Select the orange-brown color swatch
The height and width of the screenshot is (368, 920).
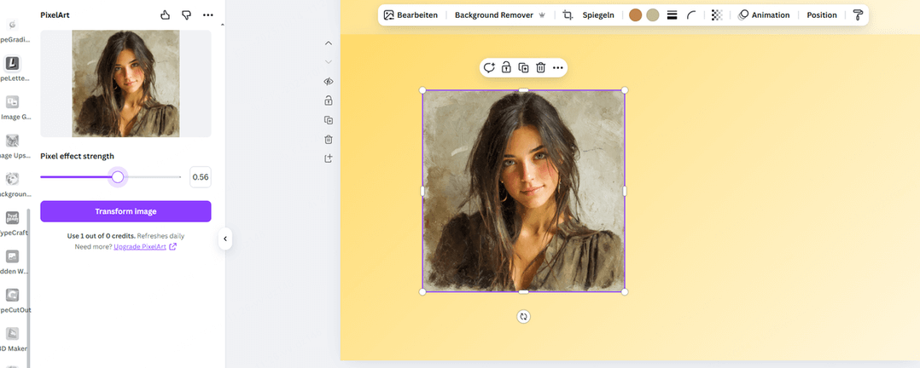tap(636, 15)
